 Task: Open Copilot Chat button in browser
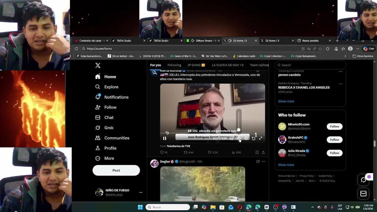click(368, 49)
